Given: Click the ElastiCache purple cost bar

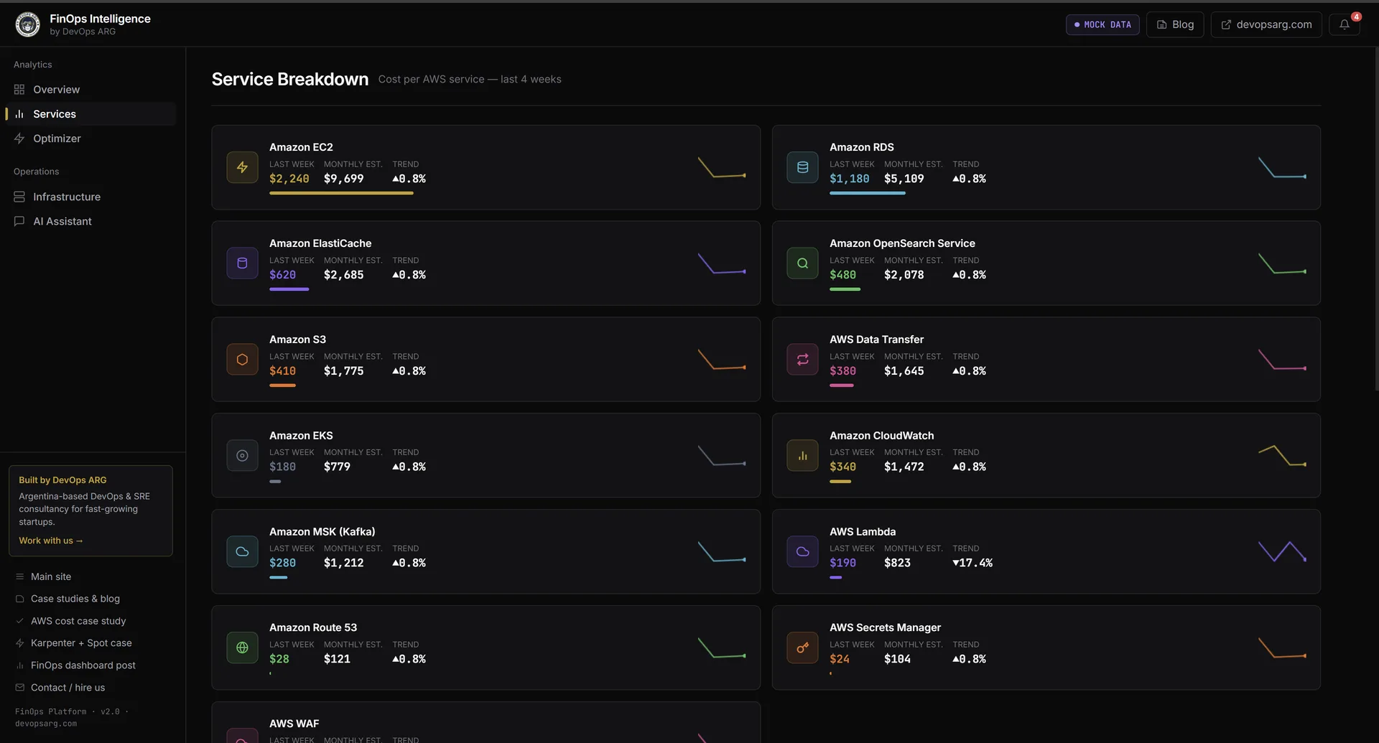Looking at the screenshot, I should pos(289,289).
